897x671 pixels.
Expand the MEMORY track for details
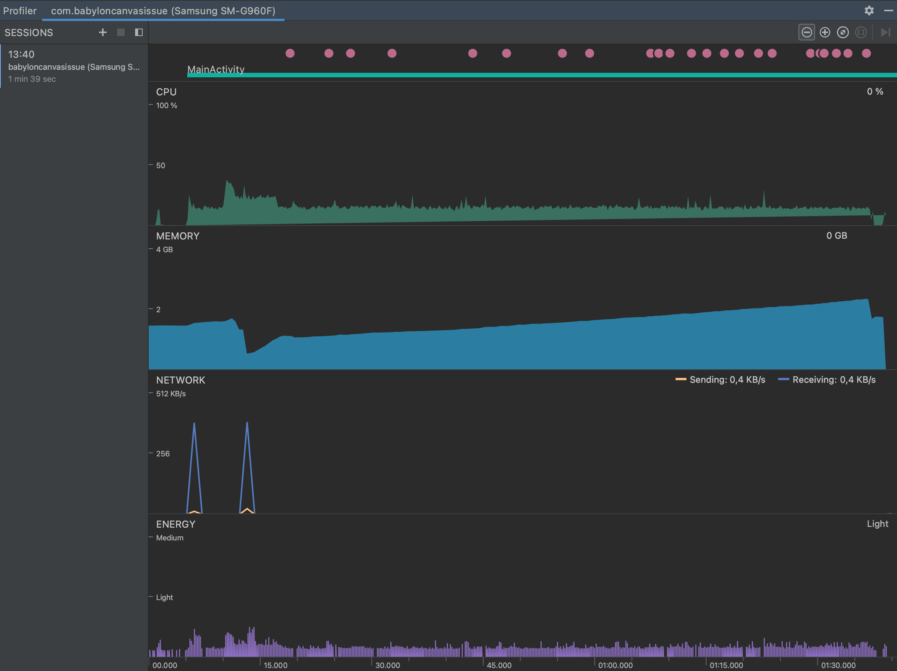pyautogui.click(x=178, y=236)
